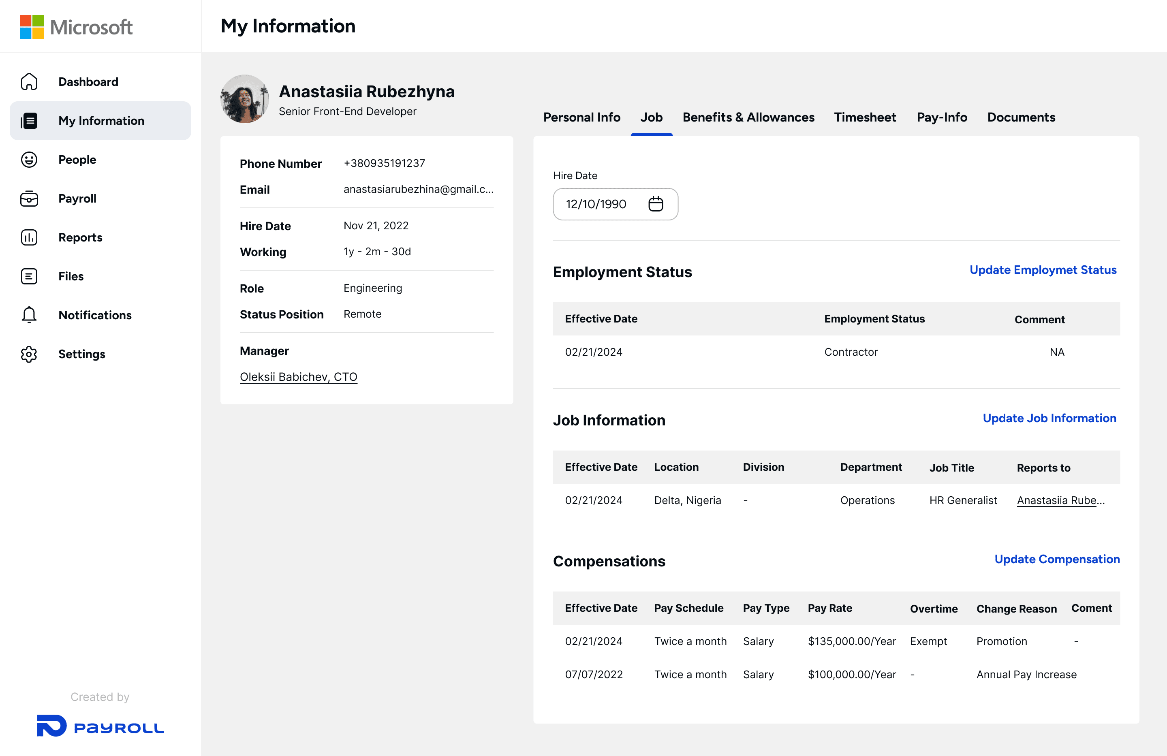Open manager Oleksii Babichev, CTO link
This screenshot has height=756, width=1167.
tap(298, 376)
